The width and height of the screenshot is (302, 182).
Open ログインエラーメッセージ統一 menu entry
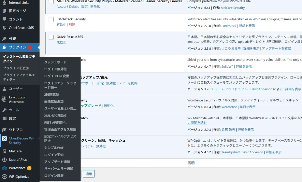[60, 85]
